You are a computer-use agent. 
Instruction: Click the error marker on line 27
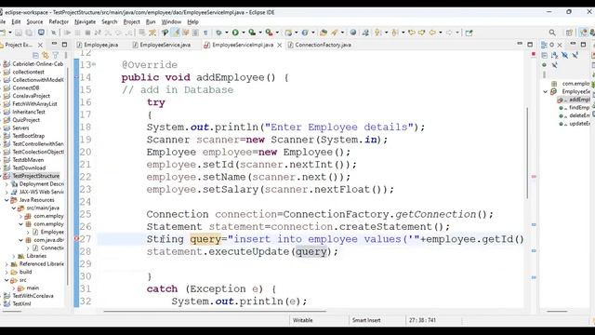click(x=76, y=239)
